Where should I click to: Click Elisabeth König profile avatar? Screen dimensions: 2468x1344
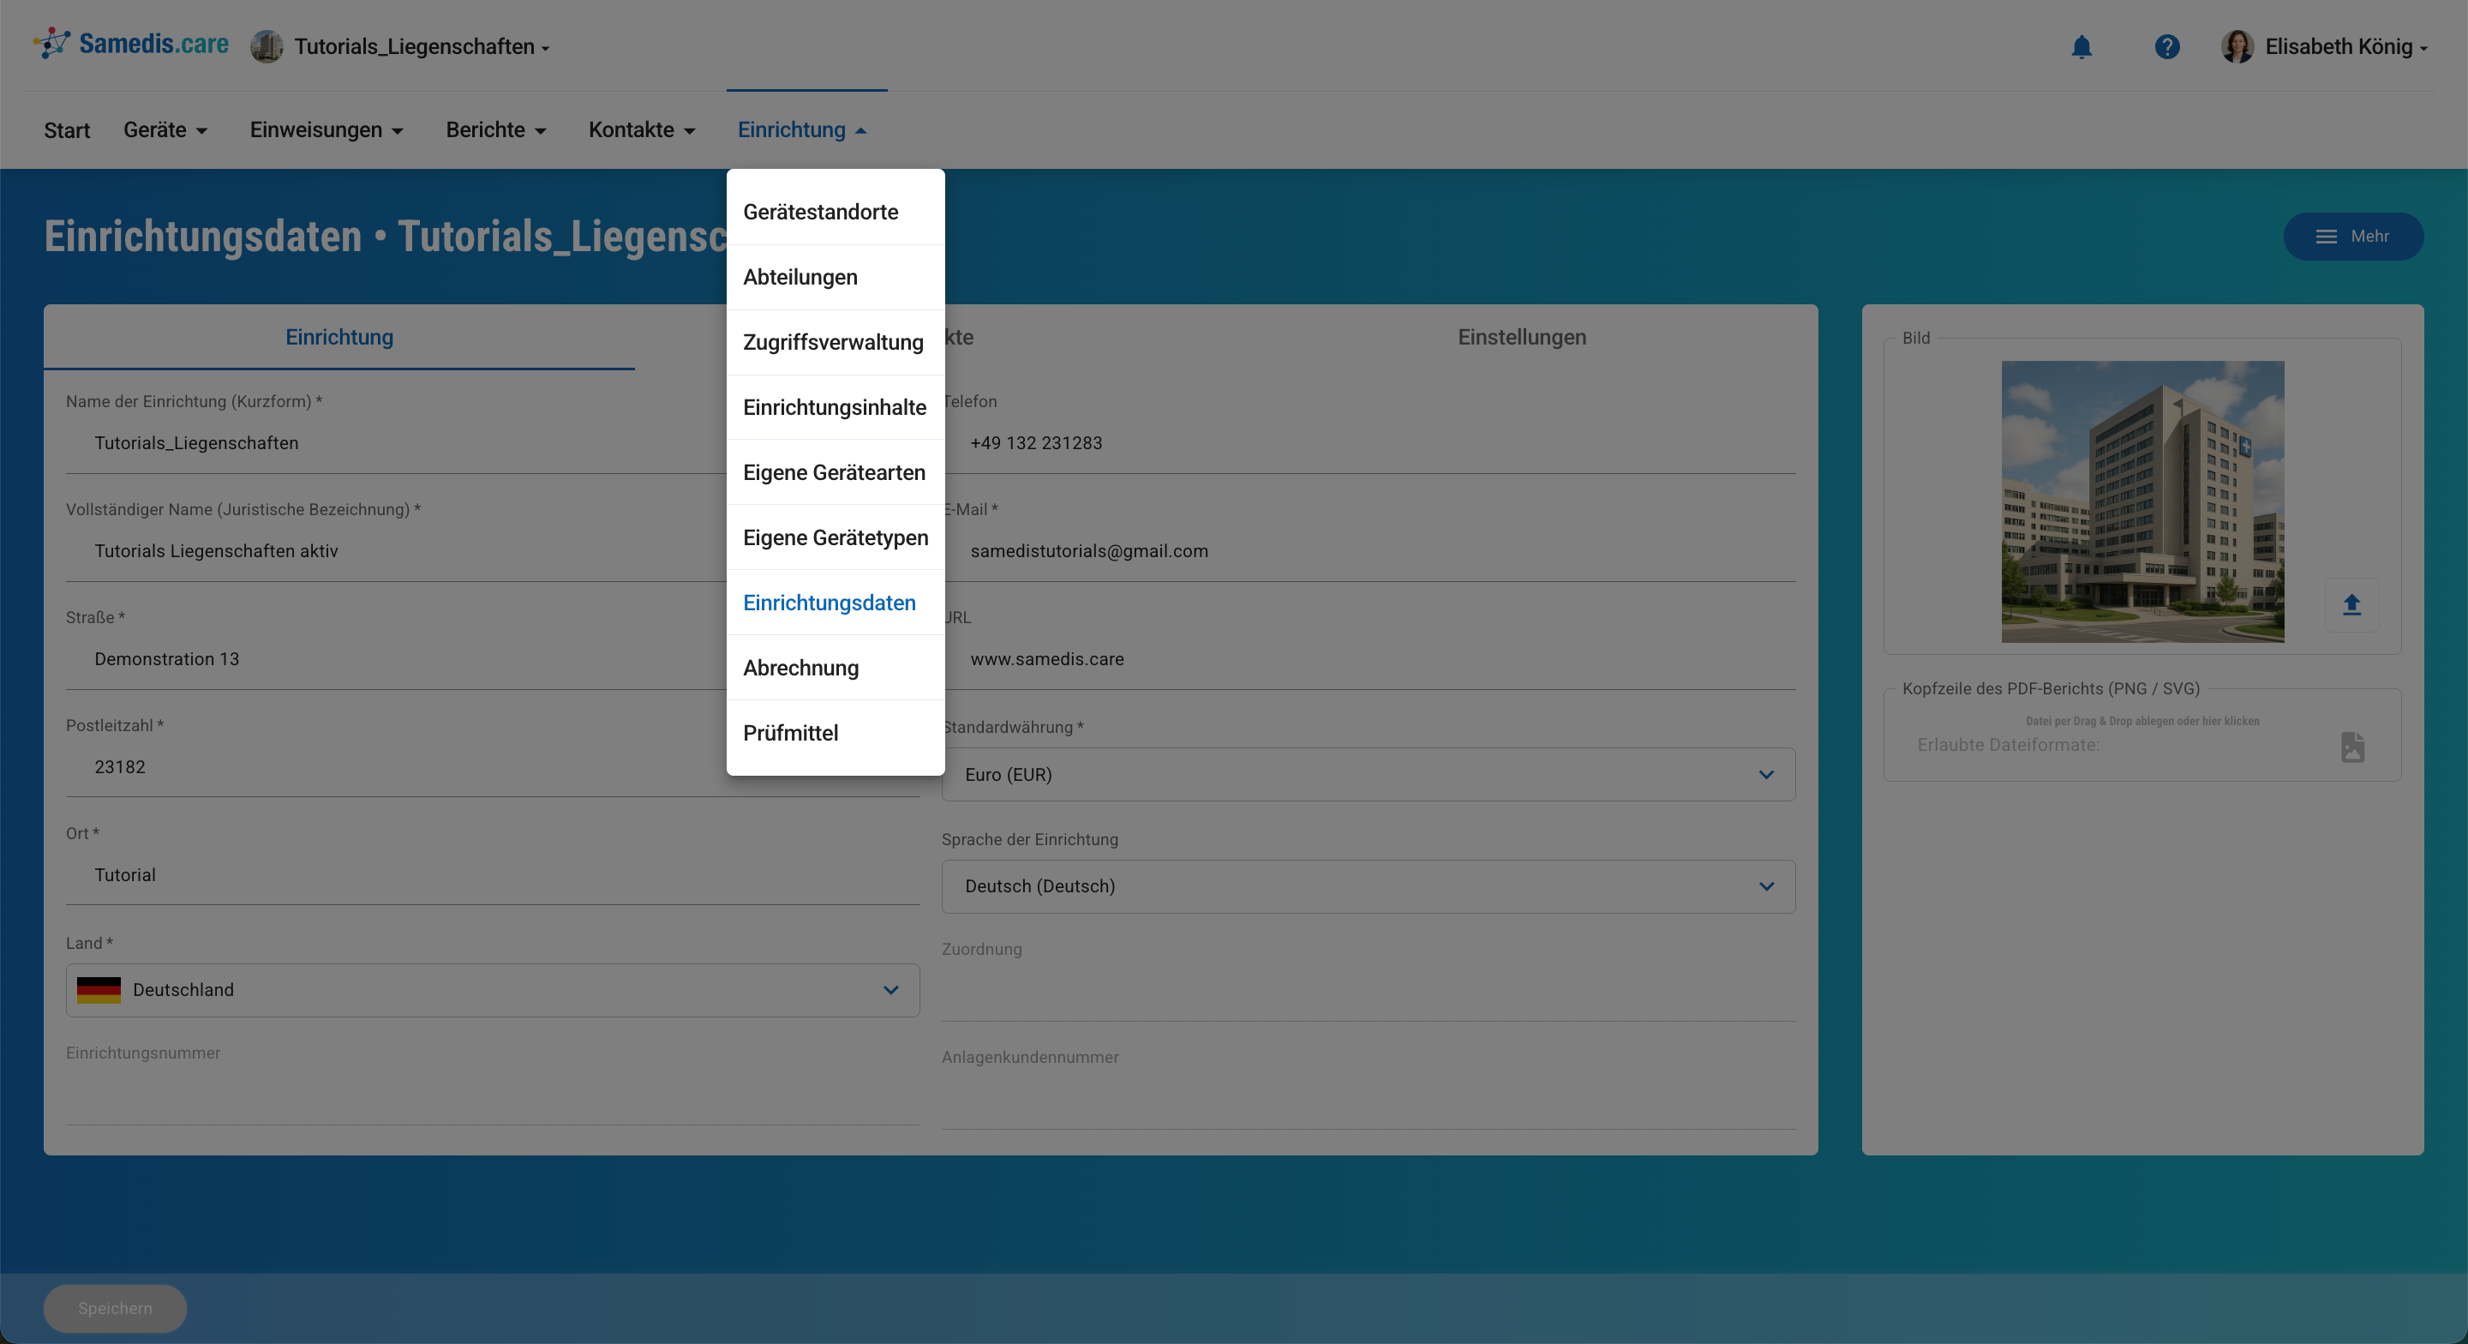tap(2237, 47)
